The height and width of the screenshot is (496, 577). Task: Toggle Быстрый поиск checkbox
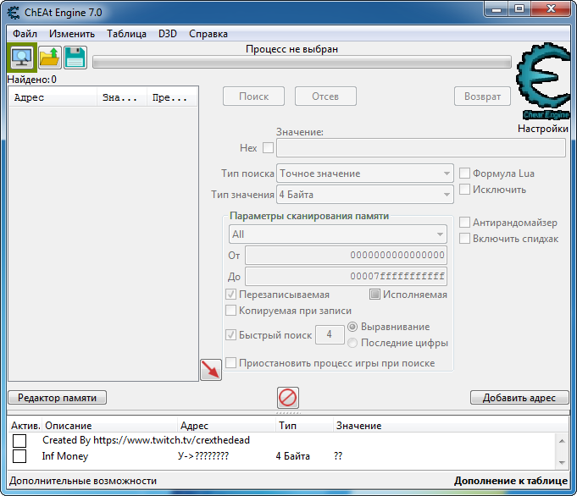click(230, 335)
